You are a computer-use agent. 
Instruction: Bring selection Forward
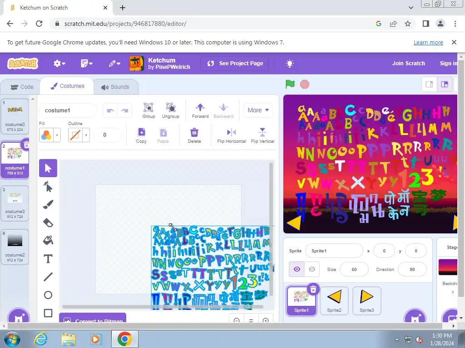[x=200, y=110]
